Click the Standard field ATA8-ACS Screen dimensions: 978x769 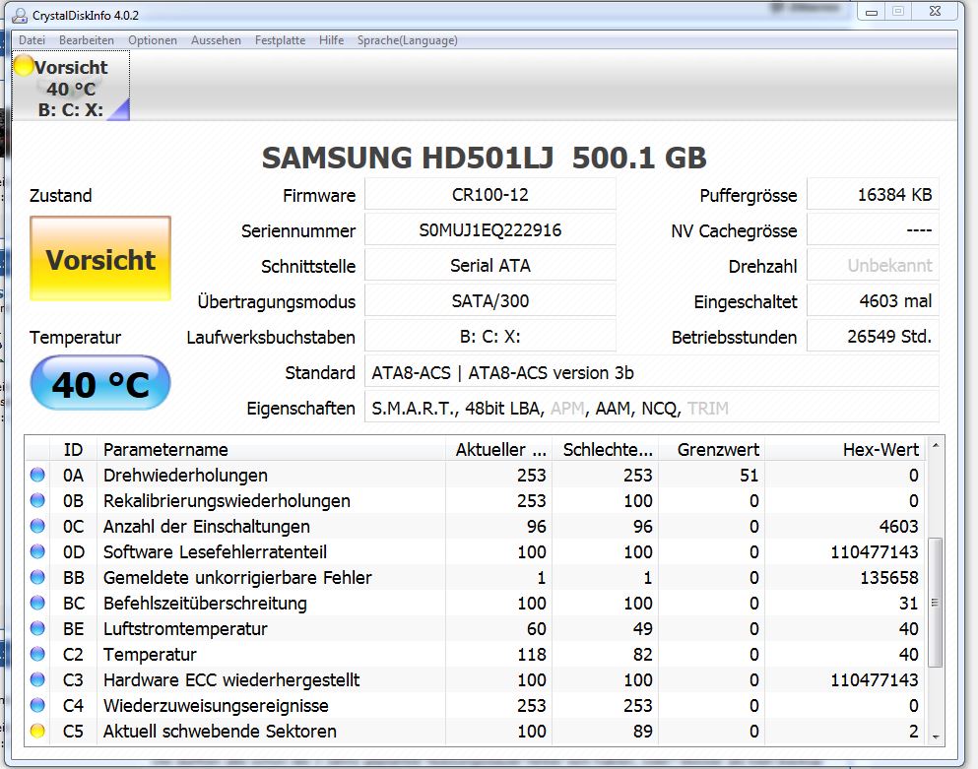(652, 372)
